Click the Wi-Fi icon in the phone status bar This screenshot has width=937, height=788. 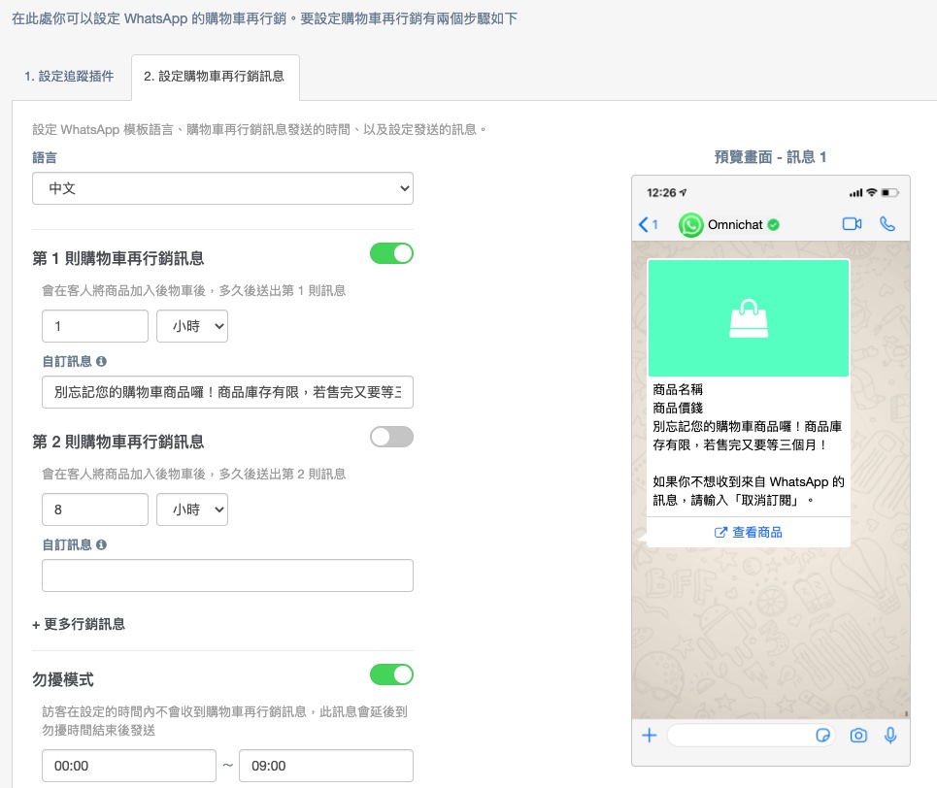(872, 192)
